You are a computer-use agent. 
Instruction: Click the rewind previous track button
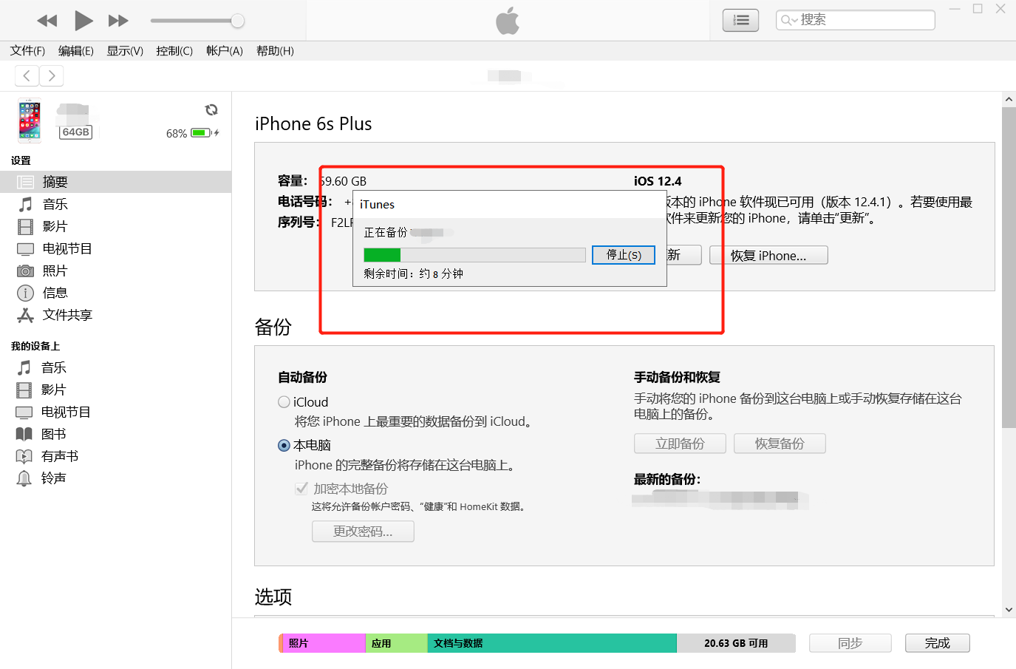47,21
